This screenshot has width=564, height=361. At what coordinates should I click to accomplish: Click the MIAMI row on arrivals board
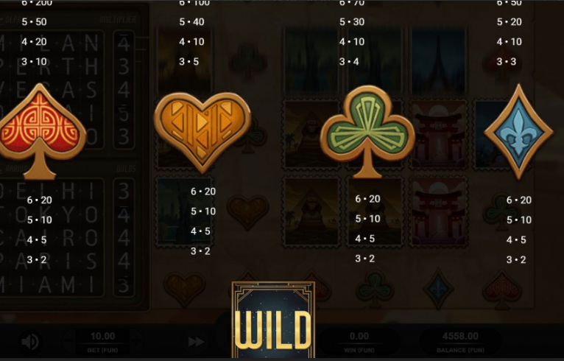(x=52, y=285)
